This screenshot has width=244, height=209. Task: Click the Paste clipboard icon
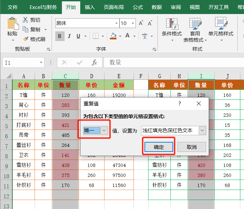12,23
